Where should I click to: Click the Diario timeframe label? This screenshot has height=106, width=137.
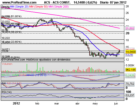coord(105,3)
